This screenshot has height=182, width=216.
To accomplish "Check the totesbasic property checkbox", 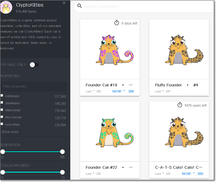I will click(x=2, y=96).
